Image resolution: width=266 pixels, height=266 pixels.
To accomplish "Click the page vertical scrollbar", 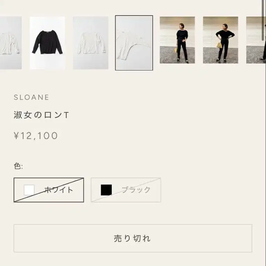I will (263, 20).
